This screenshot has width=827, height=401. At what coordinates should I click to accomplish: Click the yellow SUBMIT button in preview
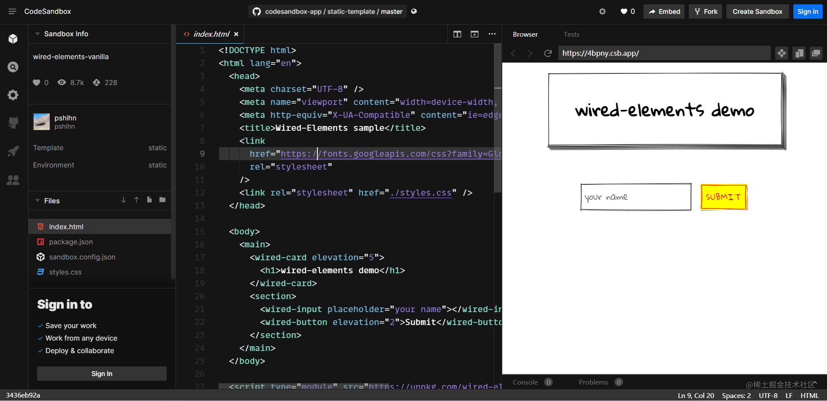pyautogui.click(x=723, y=197)
